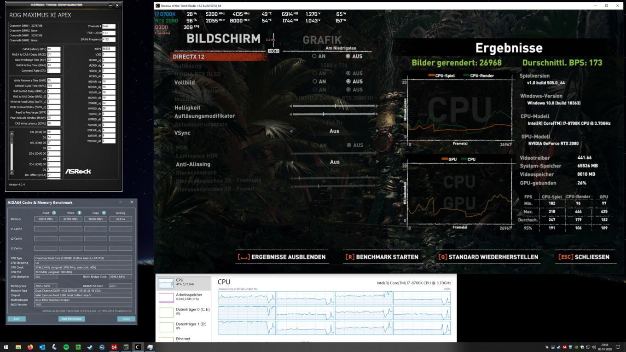Open Outlook from the taskbar
The height and width of the screenshot is (352, 626).
42,347
